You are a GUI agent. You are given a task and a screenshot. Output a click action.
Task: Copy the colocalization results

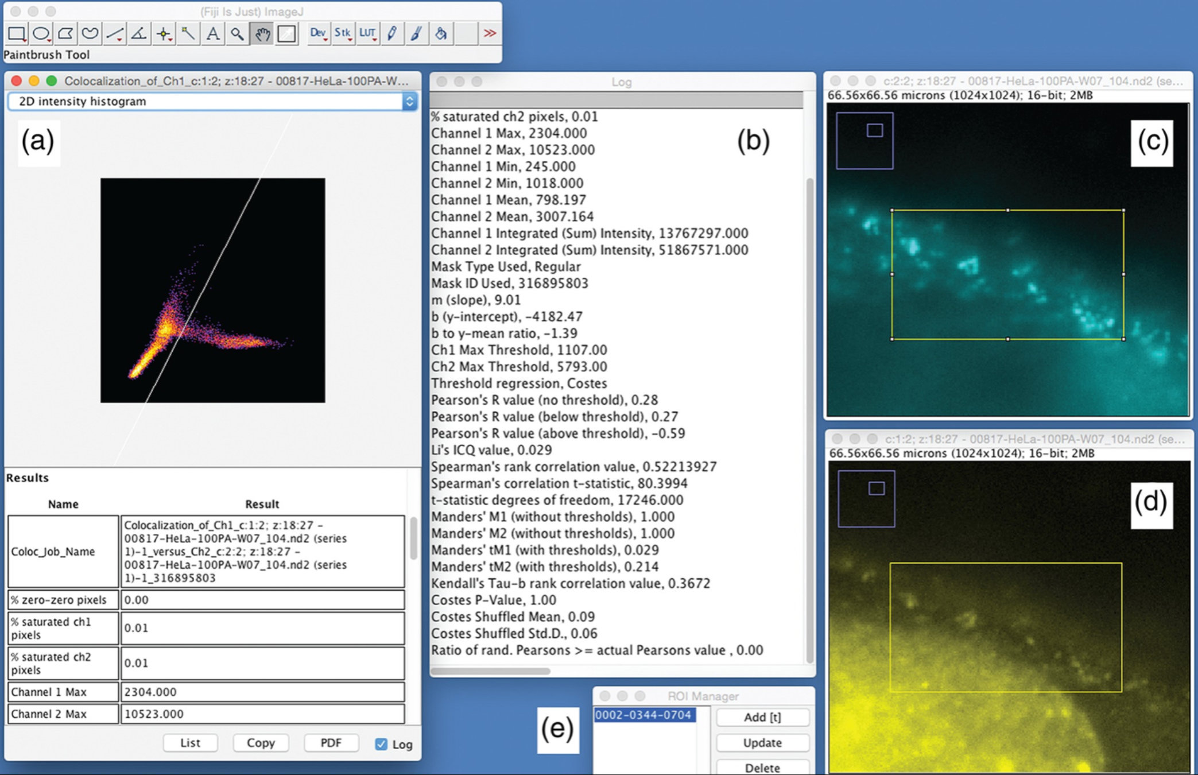260,742
